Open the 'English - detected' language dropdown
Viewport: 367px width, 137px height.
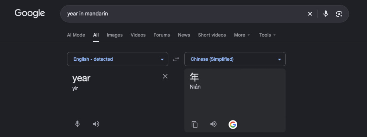117,59
